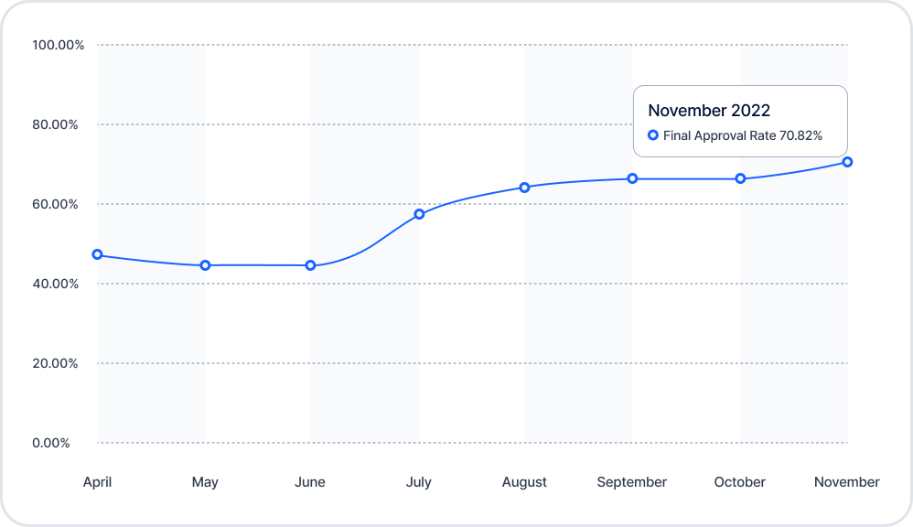
Task: Click the June data point marker
Action: (310, 265)
